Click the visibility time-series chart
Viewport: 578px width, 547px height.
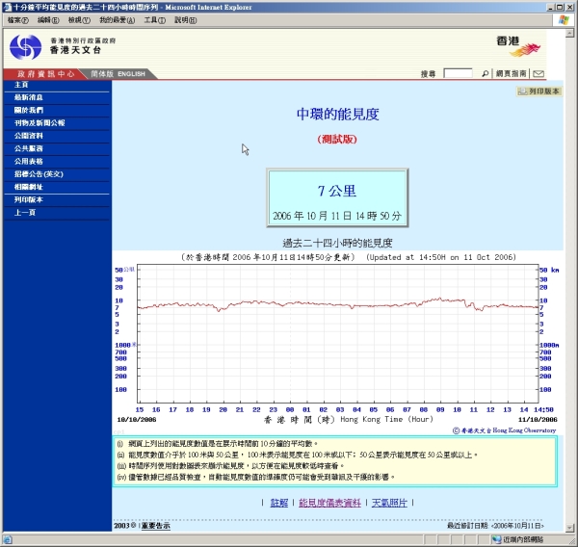pyautogui.click(x=338, y=333)
